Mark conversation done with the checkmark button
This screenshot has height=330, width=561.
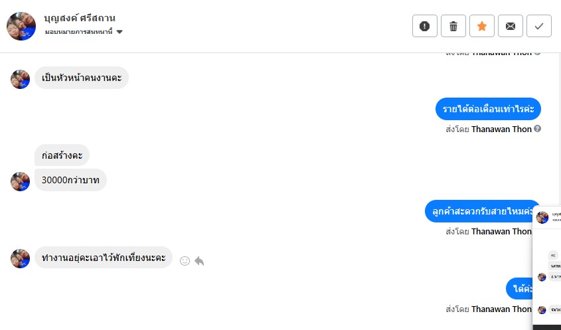coord(539,26)
